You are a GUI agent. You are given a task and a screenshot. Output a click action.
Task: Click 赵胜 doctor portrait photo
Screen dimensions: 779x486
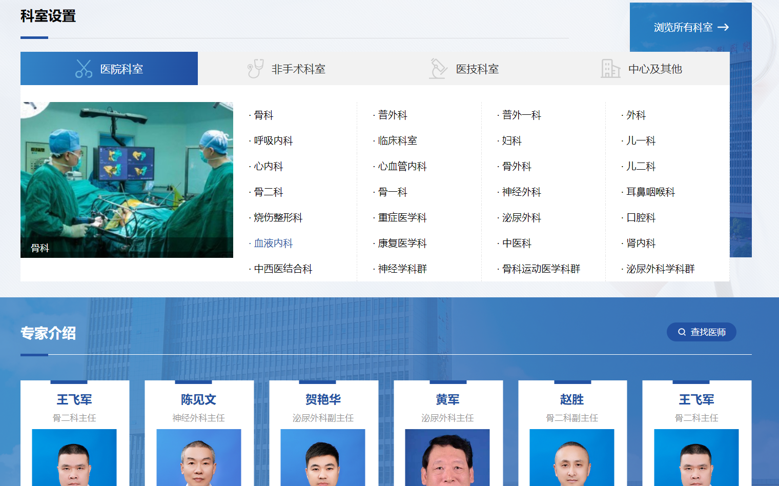pyautogui.click(x=572, y=457)
